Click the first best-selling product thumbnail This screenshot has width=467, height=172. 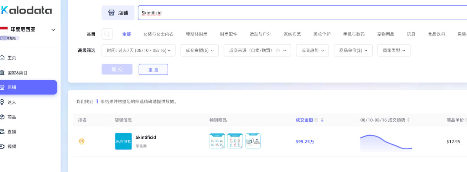pos(217,141)
